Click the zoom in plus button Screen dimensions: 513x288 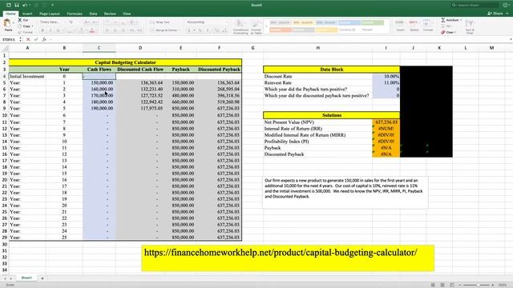(492, 285)
